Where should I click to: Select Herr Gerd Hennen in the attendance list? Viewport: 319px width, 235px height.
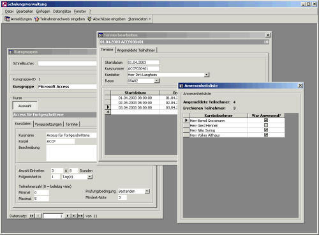[x=218, y=125]
